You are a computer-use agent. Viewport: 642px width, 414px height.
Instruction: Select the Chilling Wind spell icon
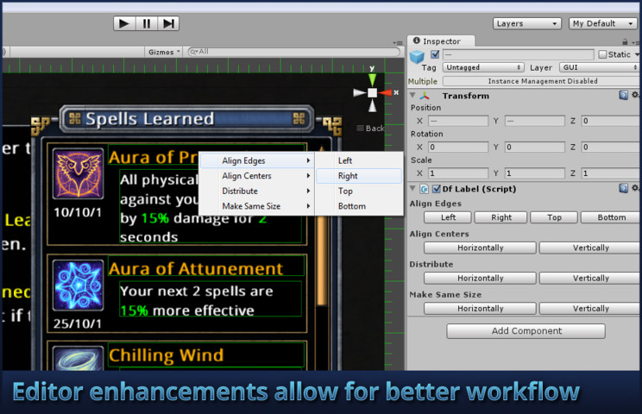pyautogui.click(x=79, y=358)
